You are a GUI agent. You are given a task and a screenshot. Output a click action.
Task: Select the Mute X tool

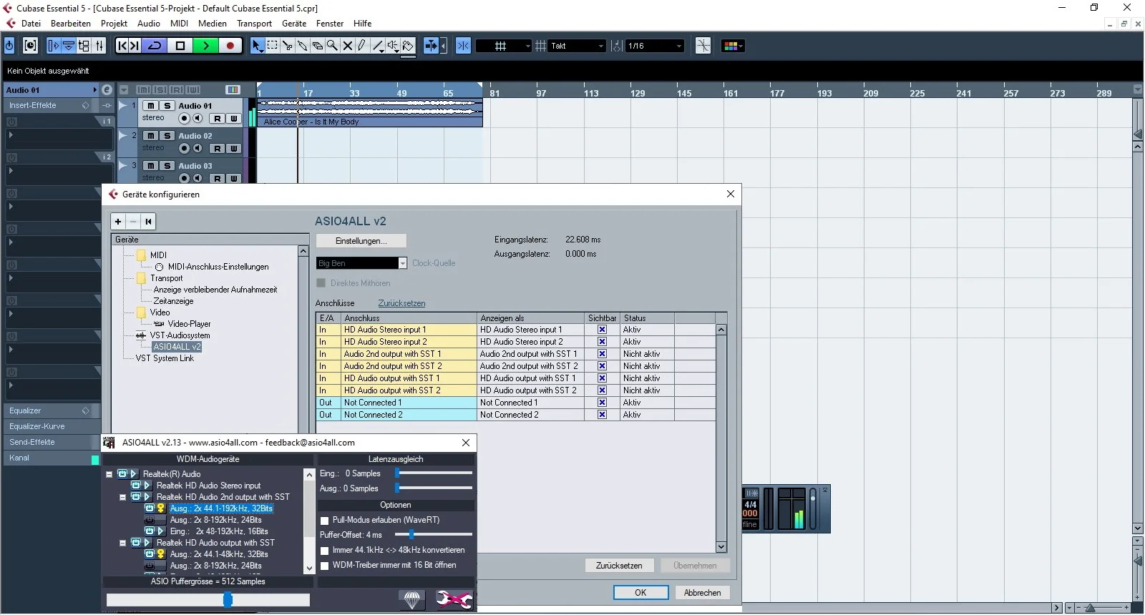pos(348,46)
